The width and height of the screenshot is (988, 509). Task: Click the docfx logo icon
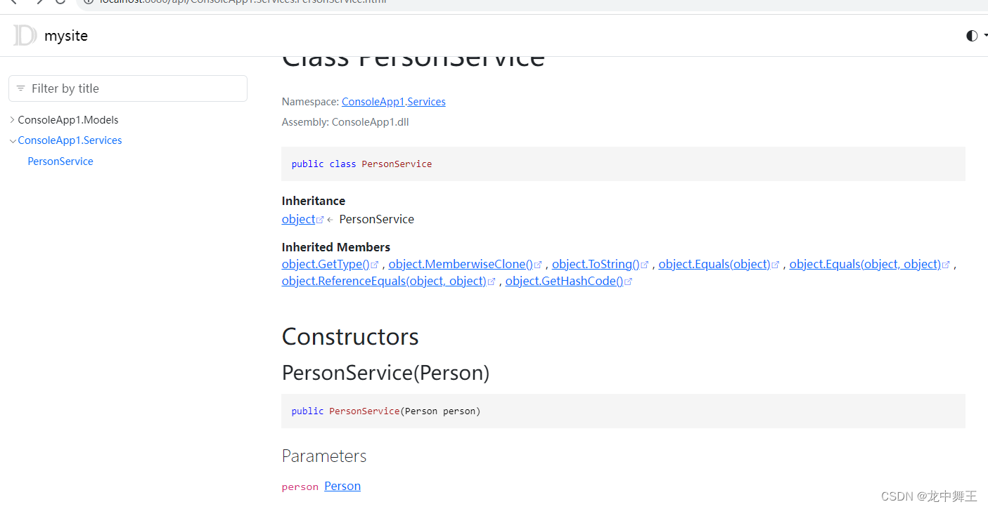24,36
